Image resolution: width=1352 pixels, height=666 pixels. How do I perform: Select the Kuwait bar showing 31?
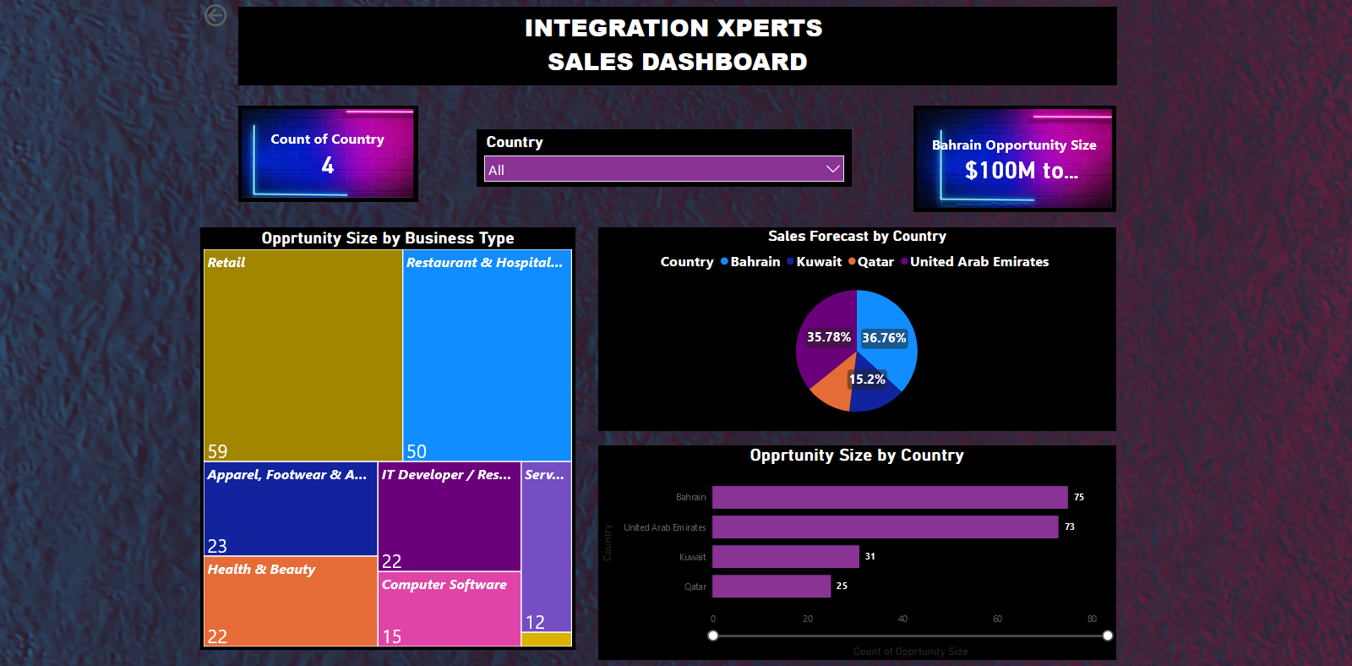(786, 556)
